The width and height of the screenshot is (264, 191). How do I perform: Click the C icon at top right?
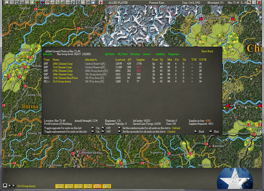[254, 2]
